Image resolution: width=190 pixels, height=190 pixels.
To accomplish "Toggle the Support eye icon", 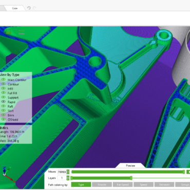I will click(3, 98).
